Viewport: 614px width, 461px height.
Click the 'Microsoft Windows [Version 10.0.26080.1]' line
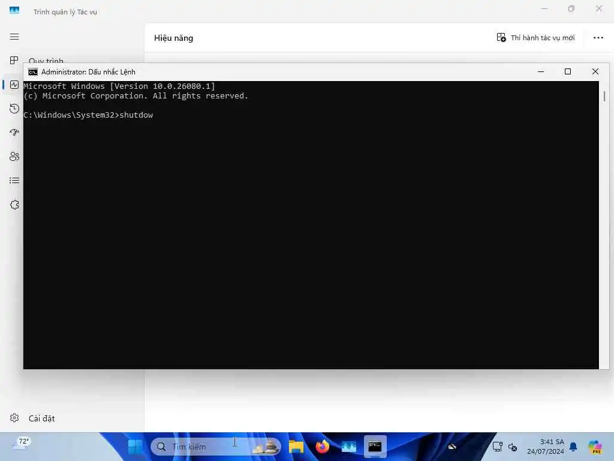pos(119,86)
